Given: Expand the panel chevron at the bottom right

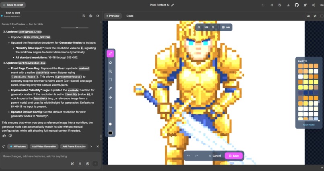Looking at the screenshot, I should pyautogui.click(x=322, y=168).
